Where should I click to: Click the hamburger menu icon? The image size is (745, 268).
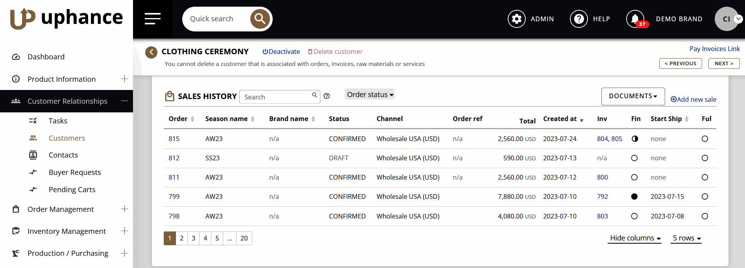tap(152, 19)
